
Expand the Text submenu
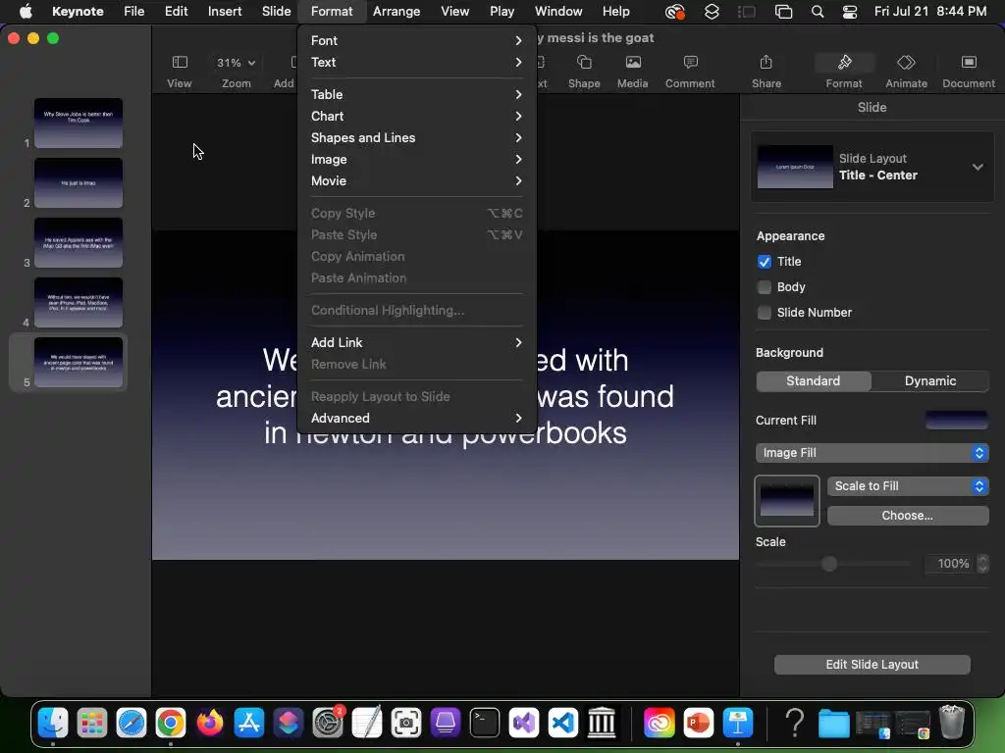[416, 62]
